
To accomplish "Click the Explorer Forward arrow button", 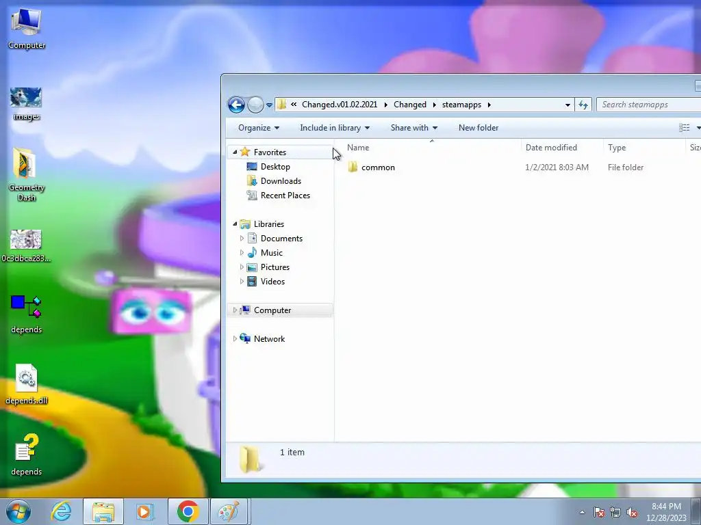I will 255,105.
